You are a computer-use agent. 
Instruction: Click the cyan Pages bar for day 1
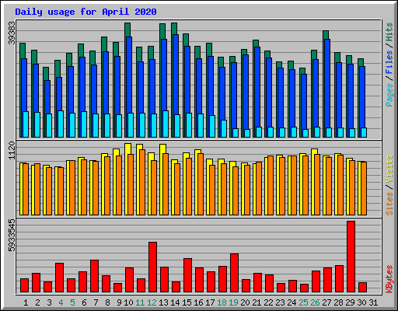click(x=26, y=124)
